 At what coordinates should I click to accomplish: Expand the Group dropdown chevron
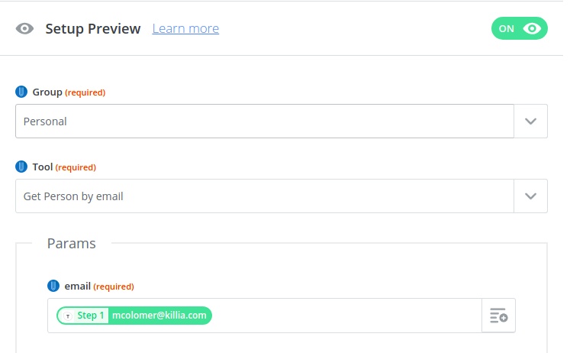click(531, 121)
